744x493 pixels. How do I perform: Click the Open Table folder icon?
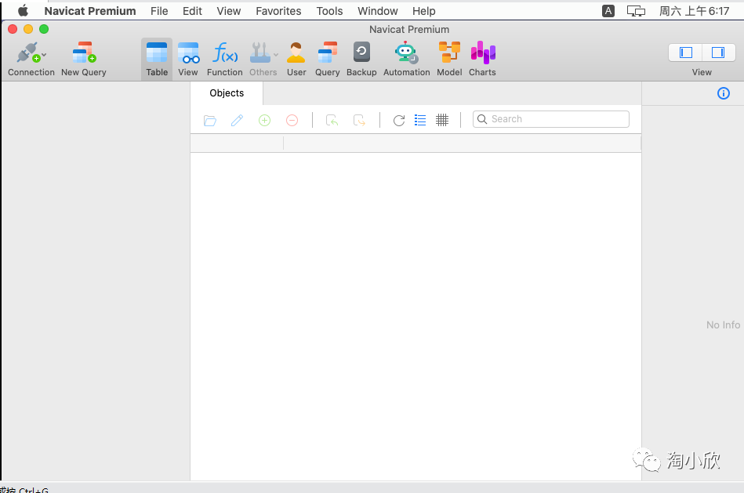click(210, 121)
